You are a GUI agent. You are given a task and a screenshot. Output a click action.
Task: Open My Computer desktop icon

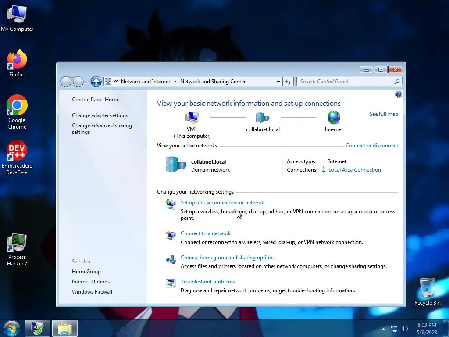17,18
